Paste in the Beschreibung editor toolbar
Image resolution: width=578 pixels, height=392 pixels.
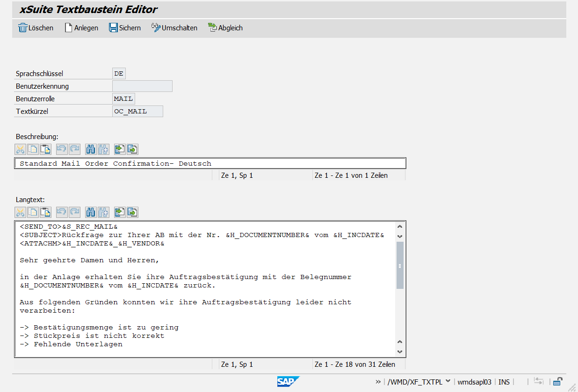click(45, 149)
